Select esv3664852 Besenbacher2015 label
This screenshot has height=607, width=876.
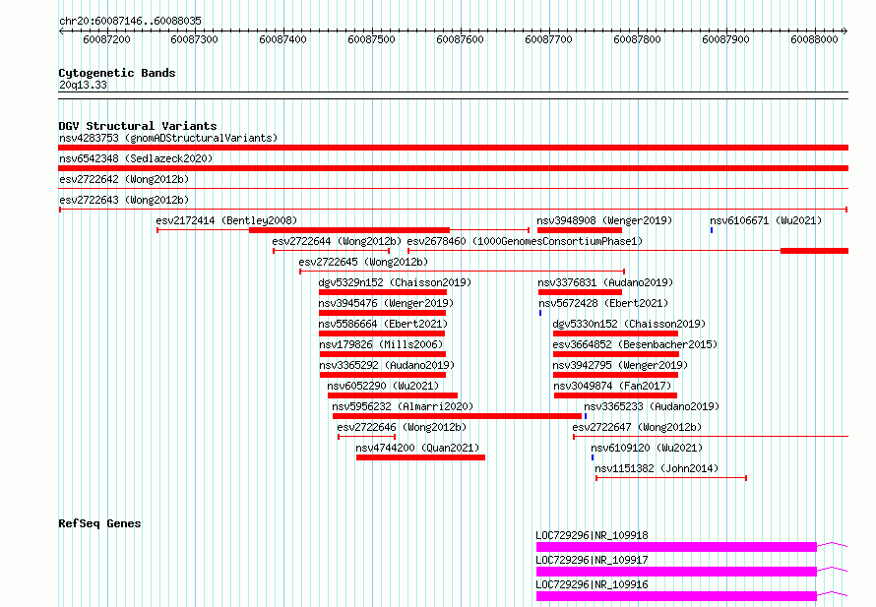click(635, 344)
